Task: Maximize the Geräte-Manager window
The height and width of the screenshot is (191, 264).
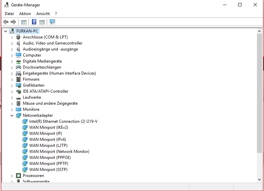Action: 240,5
